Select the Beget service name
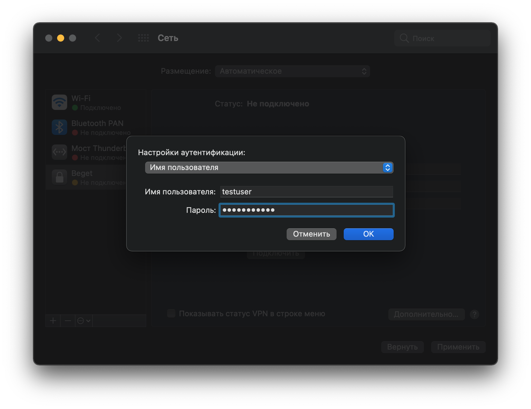 point(82,173)
